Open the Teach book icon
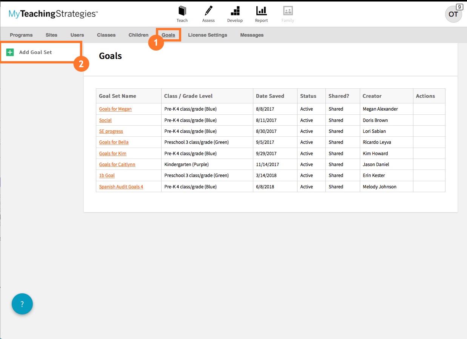The width and height of the screenshot is (467, 339). tap(182, 11)
